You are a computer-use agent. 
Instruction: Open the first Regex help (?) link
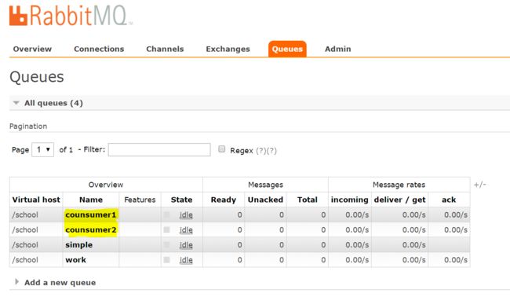click(260, 151)
